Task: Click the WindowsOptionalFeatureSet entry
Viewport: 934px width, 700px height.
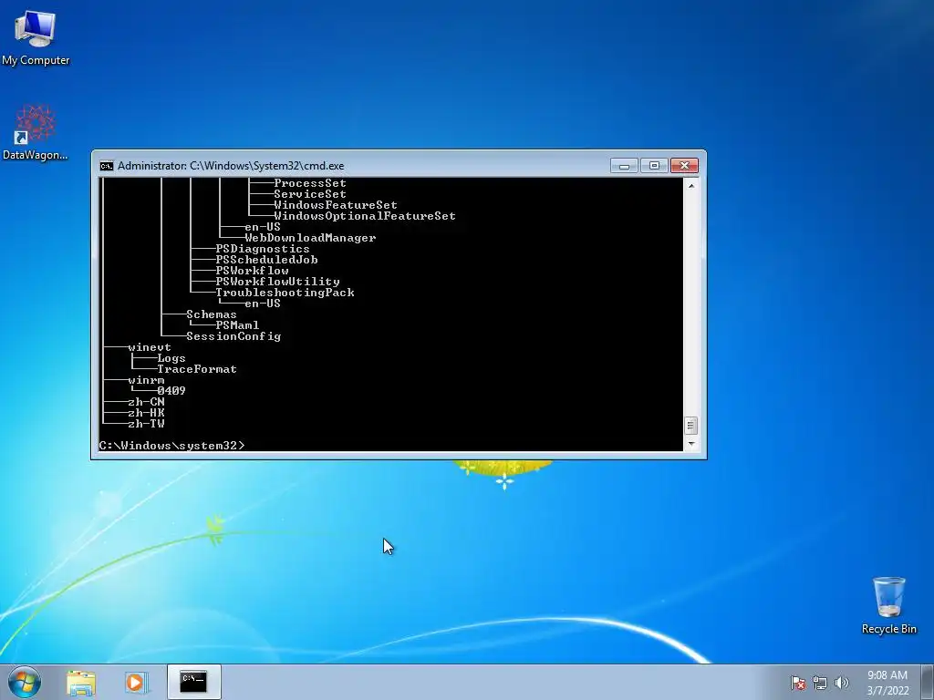Action: (365, 216)
